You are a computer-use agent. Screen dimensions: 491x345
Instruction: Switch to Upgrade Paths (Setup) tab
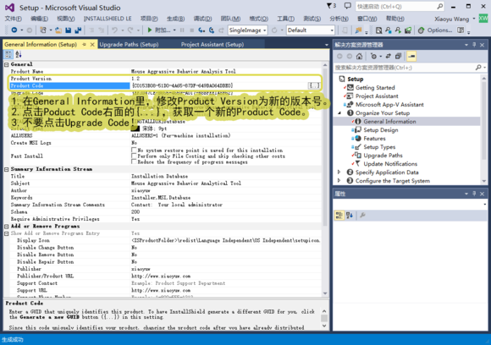click(129, 45)
